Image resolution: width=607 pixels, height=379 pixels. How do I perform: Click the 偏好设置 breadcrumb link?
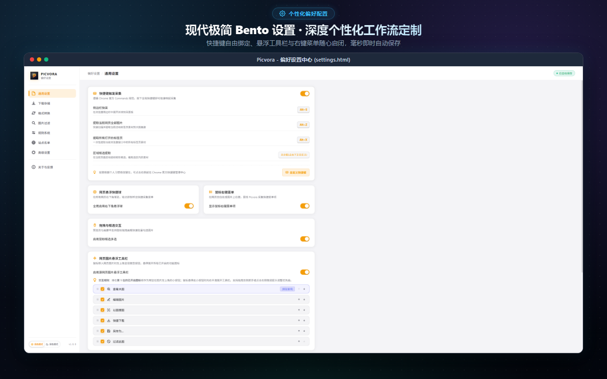pos(94,73)
